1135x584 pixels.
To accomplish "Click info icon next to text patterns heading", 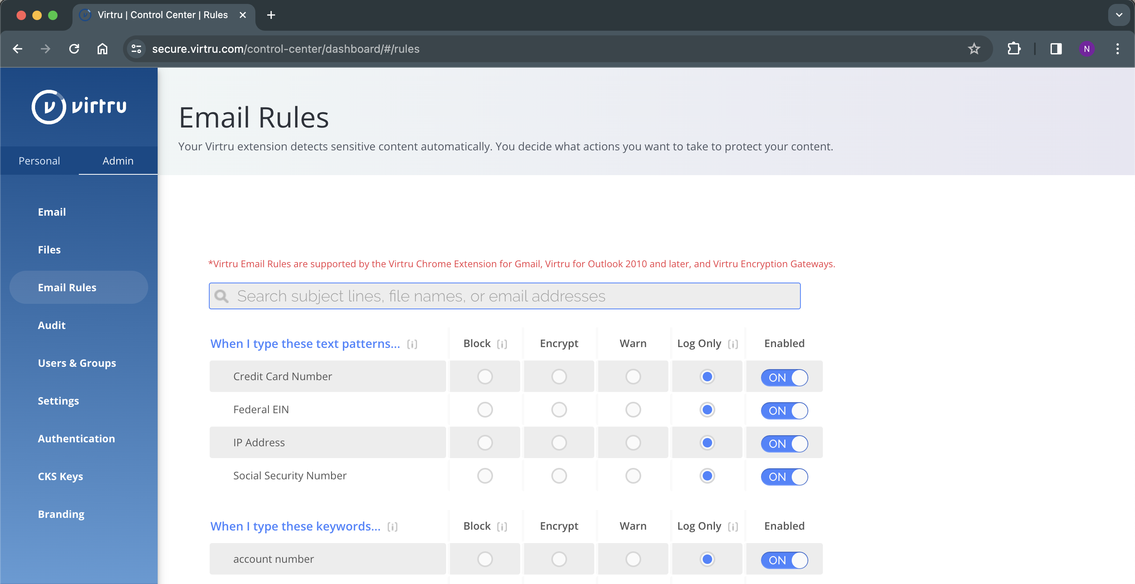I will [x=412, y=344].
